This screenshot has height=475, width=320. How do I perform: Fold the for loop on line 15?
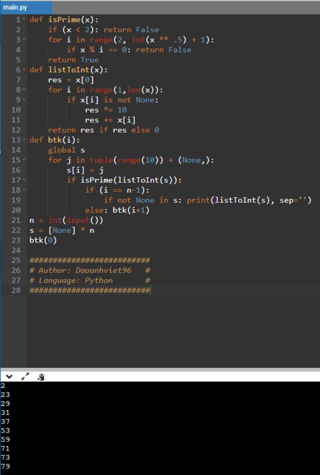click(x=24, y=160)
